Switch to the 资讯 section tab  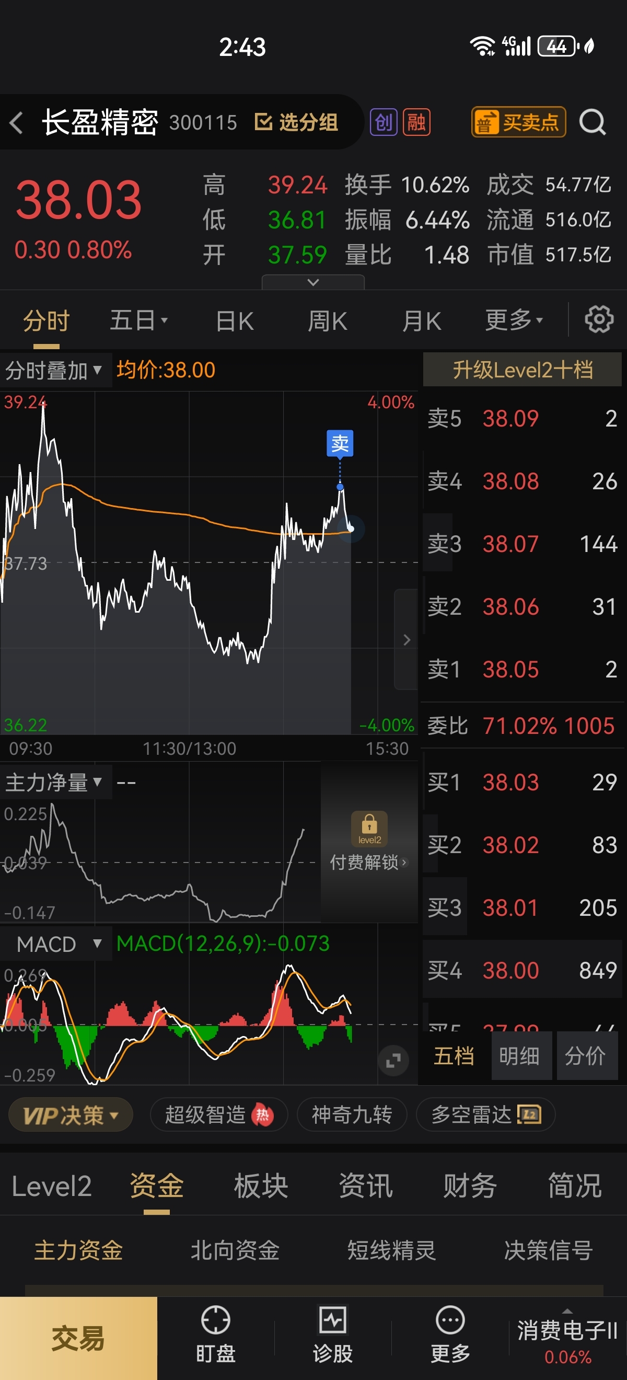(366, 1187)
